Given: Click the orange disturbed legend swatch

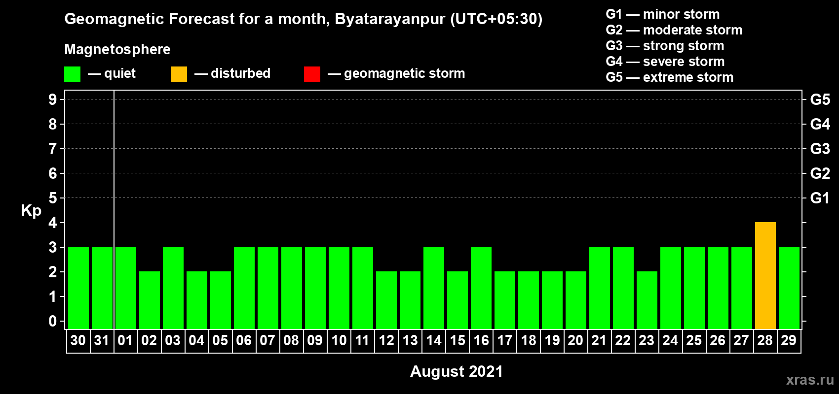Looking at the screenshot, I should coord(179,74).
